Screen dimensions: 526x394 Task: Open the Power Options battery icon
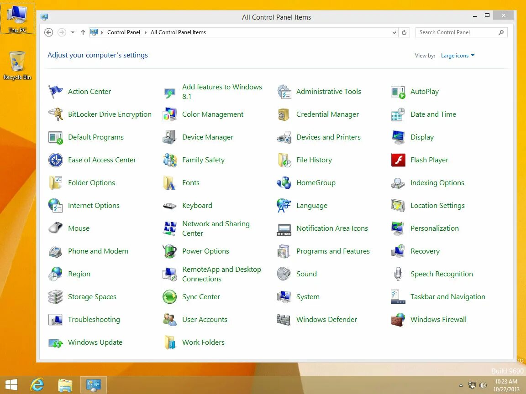click(170, 251)
